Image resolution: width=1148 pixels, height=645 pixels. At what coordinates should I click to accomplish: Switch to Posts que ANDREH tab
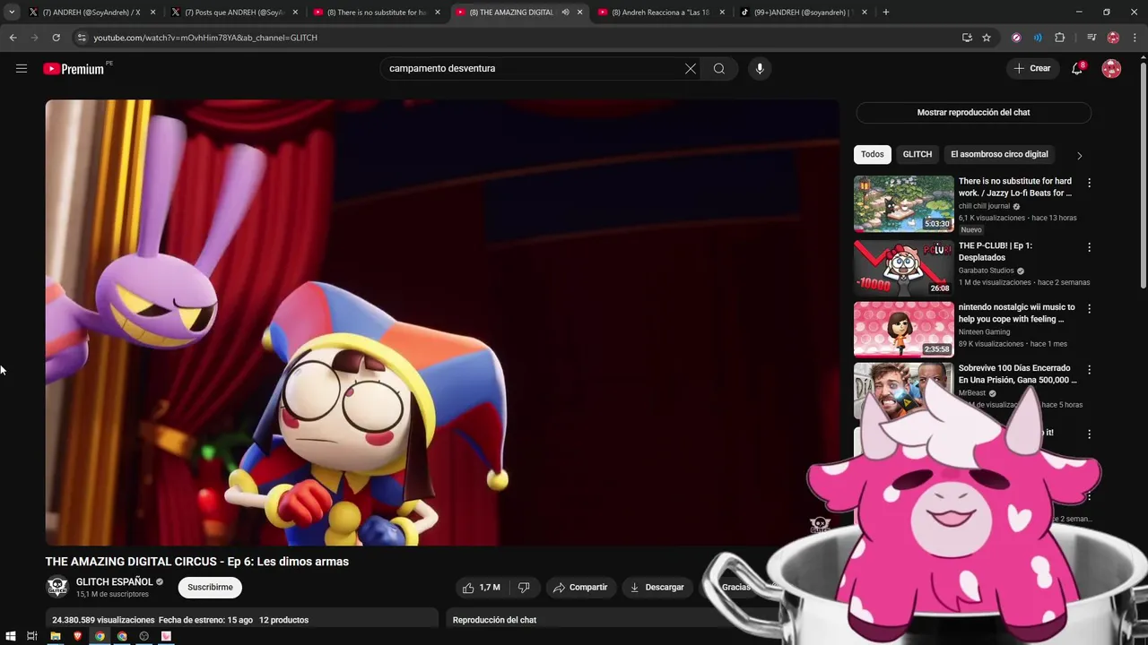[234, 13]
